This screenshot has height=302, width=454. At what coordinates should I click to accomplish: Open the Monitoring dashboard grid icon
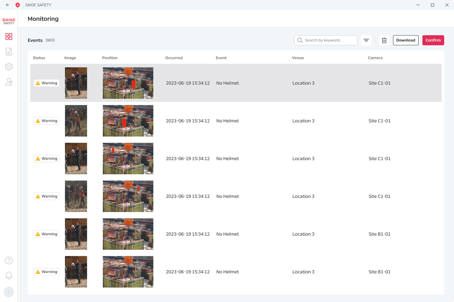pyautogui.click(x=9, y=36)
